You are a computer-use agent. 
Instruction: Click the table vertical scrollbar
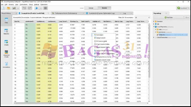[x=149, y=52]
